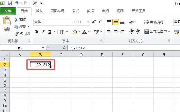Viewport: 180px width, 112px height.
Task: Switch to the 视图 tab
Action: click(x=120, y=11)
